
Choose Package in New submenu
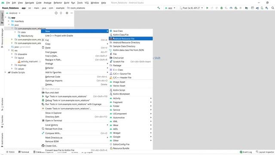coord(131,65)
